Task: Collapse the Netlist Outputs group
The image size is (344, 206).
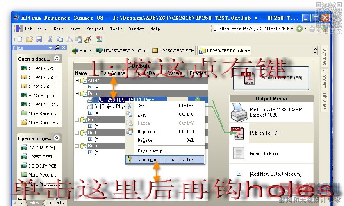Action: pyautogui.click(x=77, y=133)
